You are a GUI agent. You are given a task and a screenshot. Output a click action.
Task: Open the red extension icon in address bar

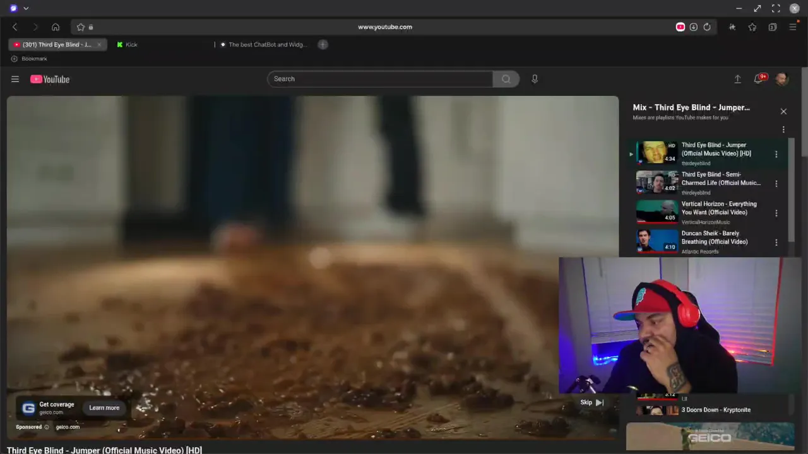point(680,27)
